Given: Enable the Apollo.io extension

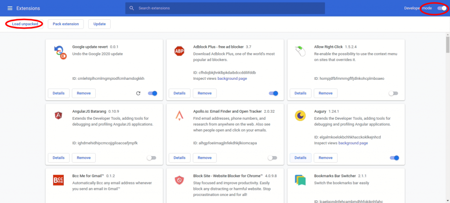Looking at the screenshot, I should click(272, 158).
